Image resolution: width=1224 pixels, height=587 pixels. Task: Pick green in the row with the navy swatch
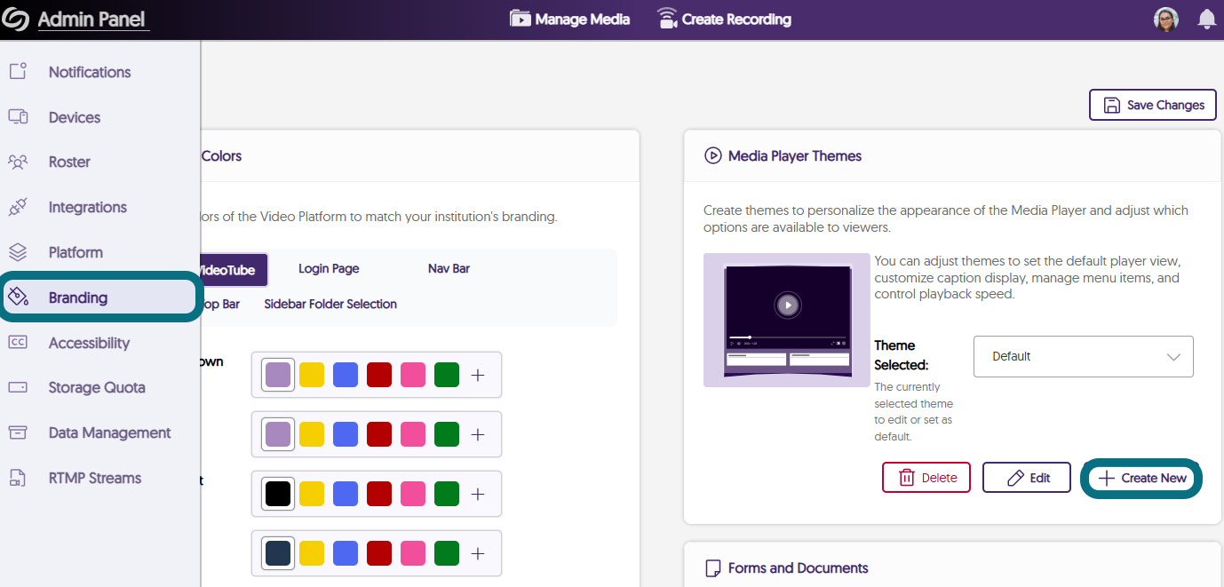[447, 553]
